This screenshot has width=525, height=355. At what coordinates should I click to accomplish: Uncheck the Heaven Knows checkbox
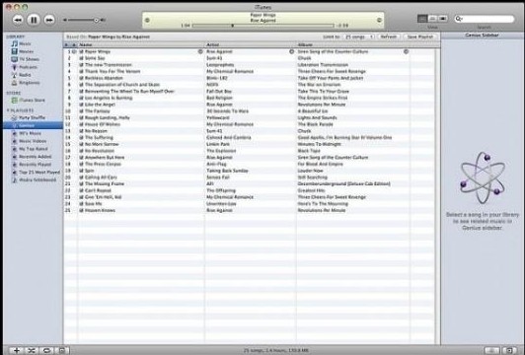pyautogui.click(x=81, y=210)
